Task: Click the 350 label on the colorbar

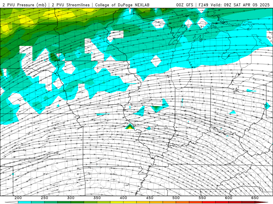Action: click(97, 198)
